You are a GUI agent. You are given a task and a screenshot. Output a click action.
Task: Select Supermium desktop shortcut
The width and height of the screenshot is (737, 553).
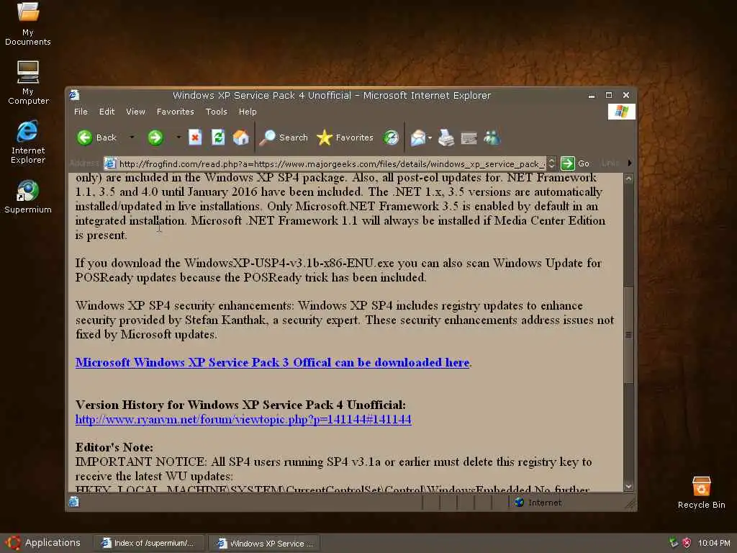click(x=28, y=197)
